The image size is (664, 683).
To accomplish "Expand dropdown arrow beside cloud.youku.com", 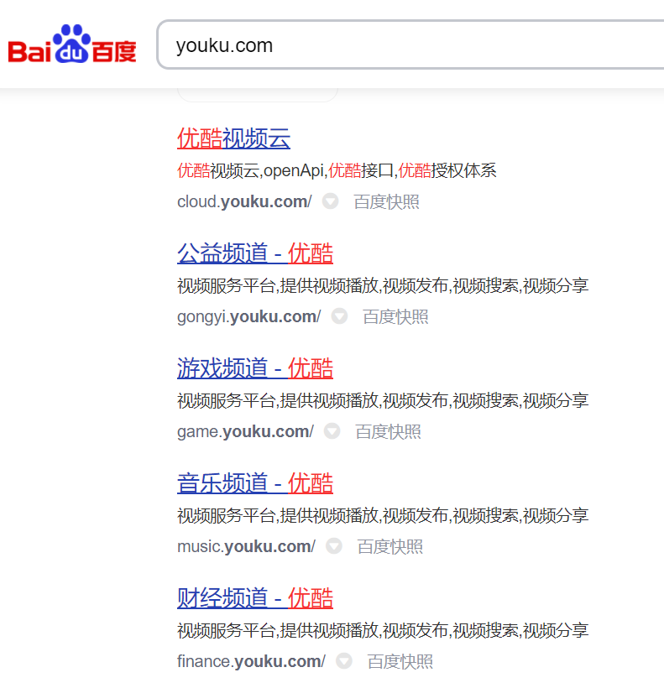I will (331, 202).
